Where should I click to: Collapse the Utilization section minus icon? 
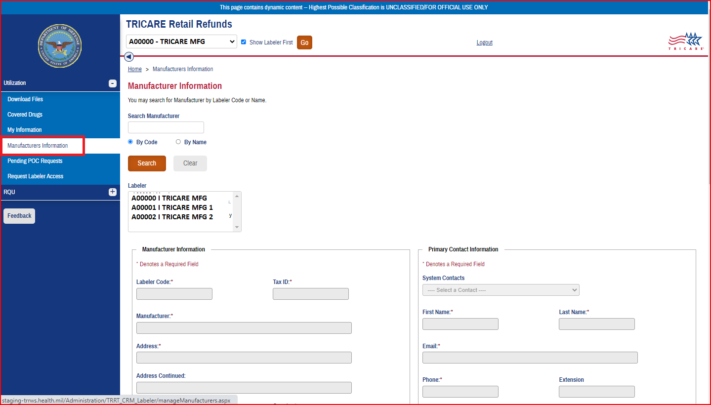[x=113, y=83]
